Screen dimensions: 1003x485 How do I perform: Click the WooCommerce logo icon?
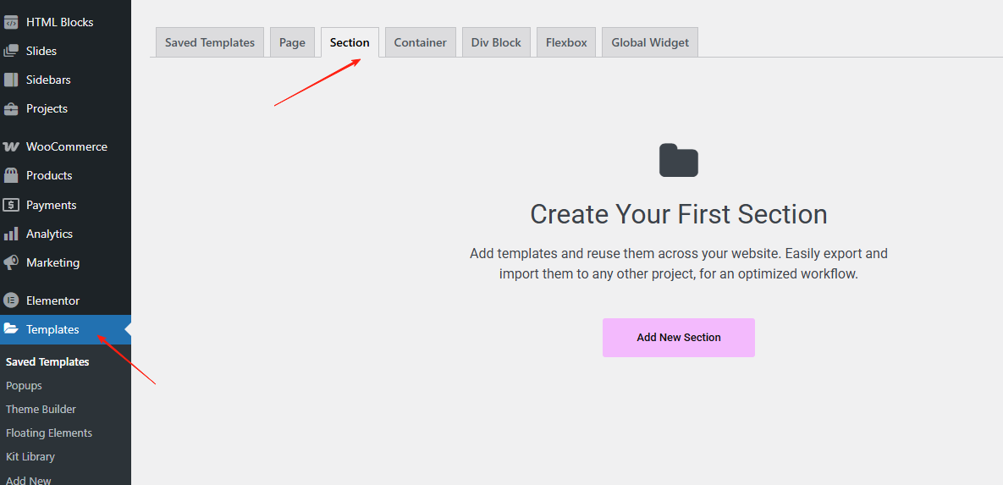pos(11,146)
